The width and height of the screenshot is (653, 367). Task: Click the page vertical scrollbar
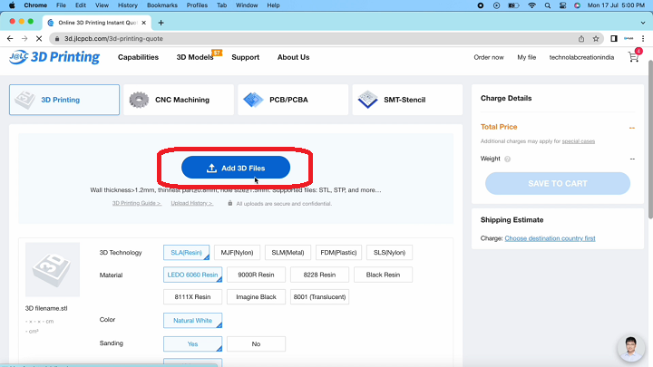coord(650,140)
